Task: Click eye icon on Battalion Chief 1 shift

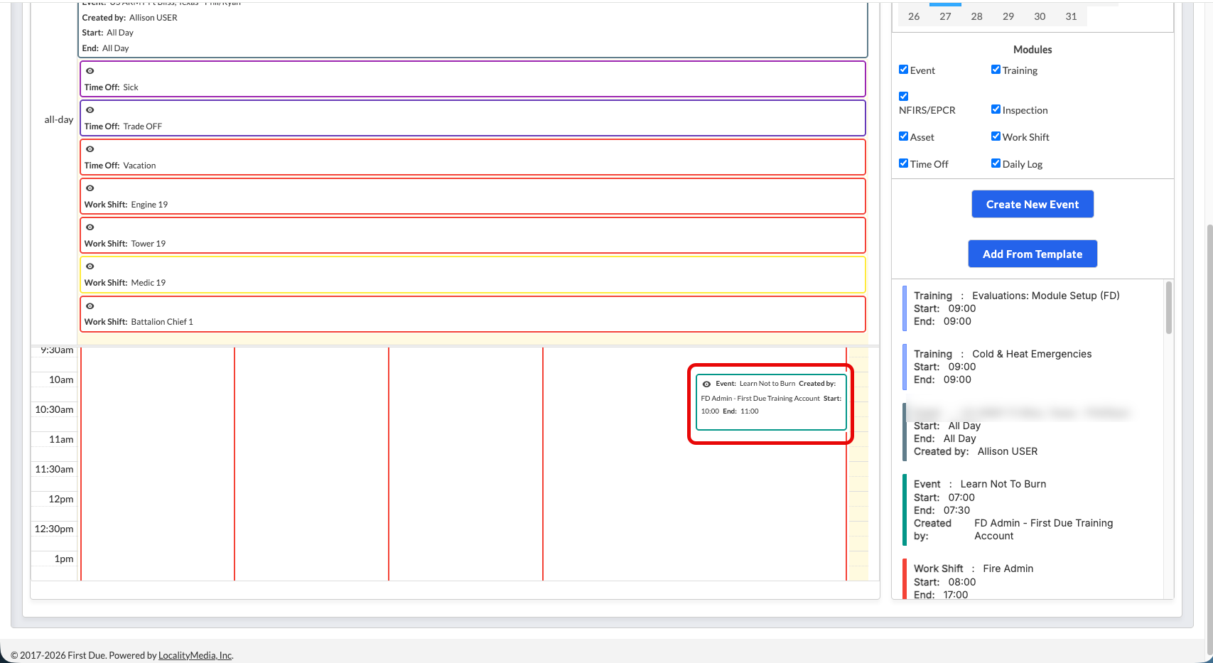Action: (x=90, y=306)
